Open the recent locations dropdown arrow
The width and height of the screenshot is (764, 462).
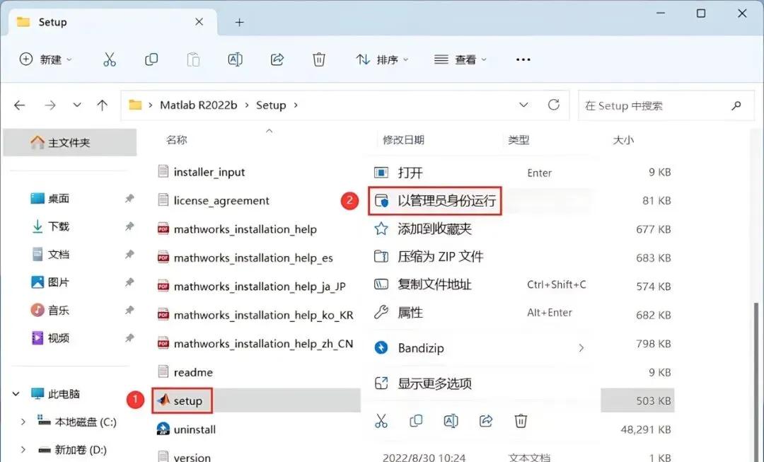pos(77,105)
